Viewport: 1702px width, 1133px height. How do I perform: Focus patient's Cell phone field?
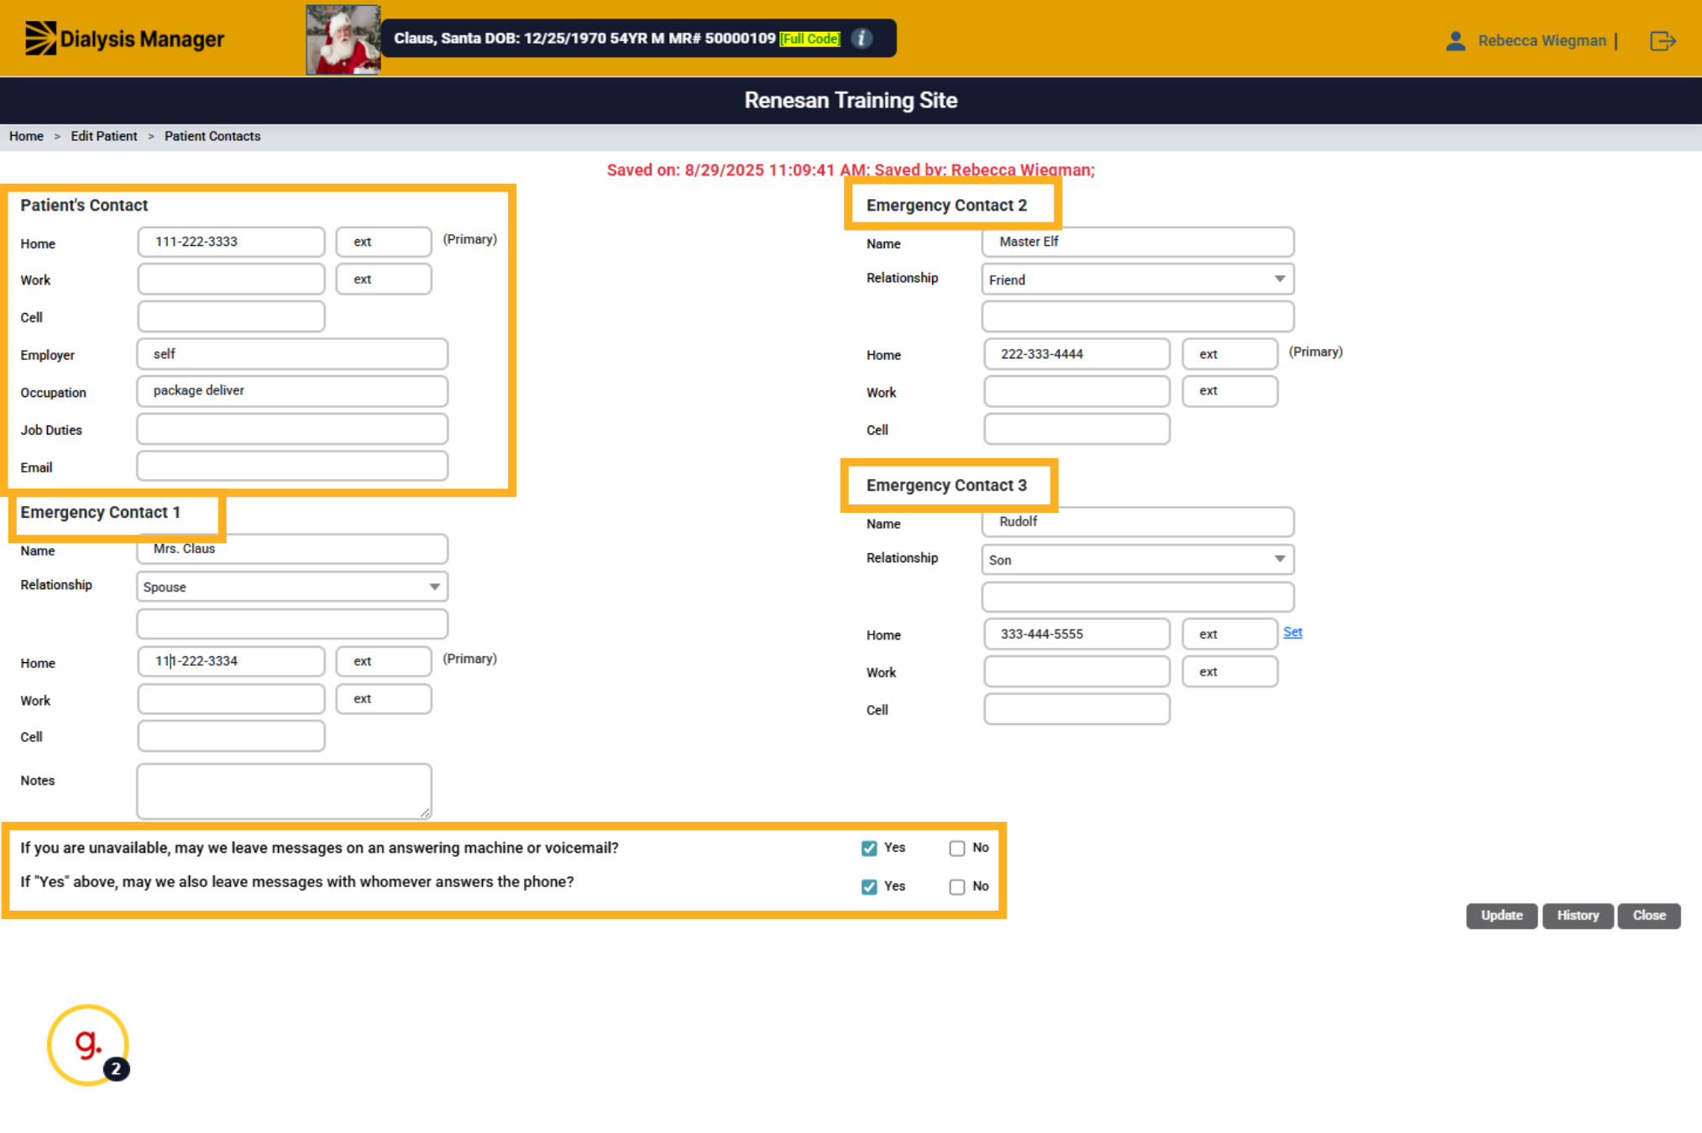(231, 316)
